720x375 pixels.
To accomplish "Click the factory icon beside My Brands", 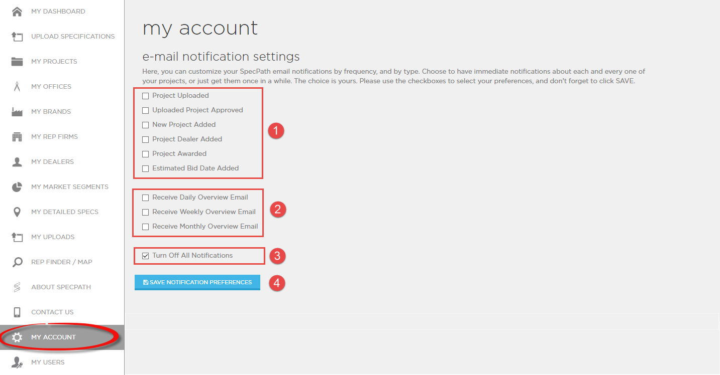I will [17, 111].
